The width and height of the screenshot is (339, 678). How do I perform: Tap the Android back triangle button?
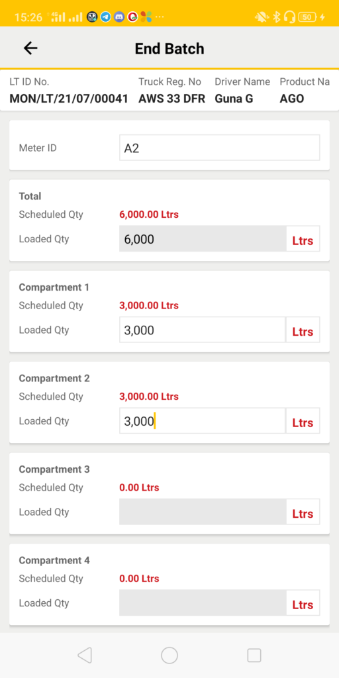pyautogui.click(x=85, y=655)
